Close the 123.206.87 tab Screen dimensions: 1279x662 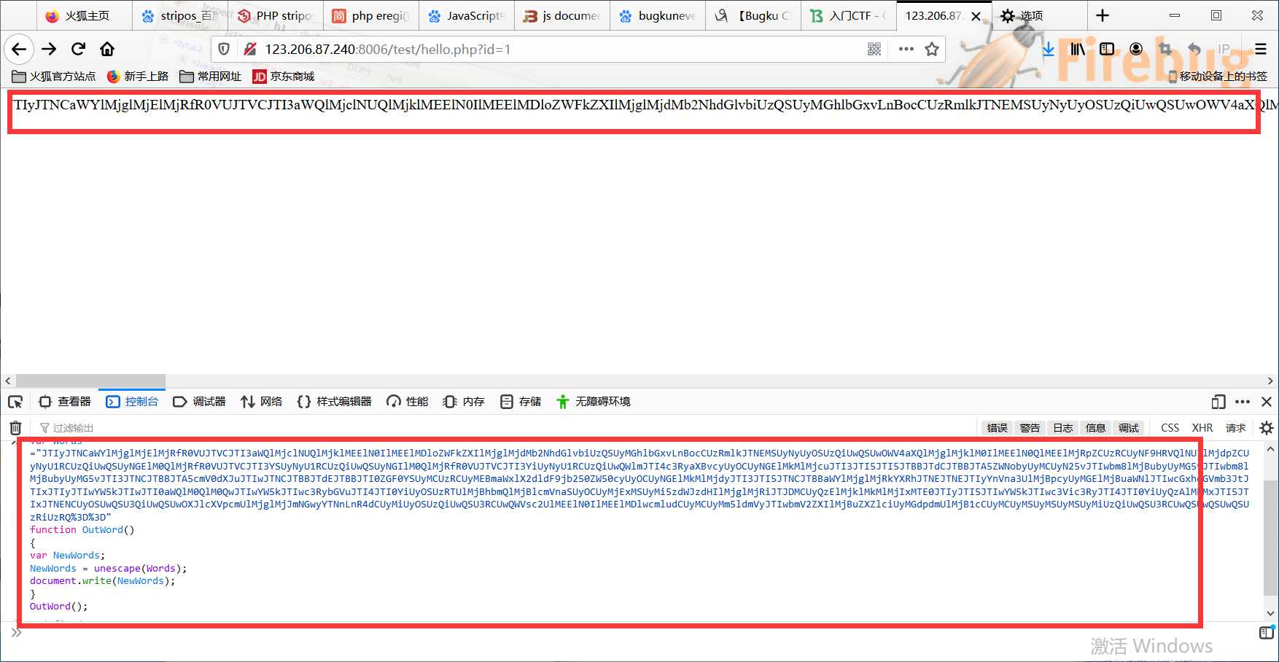click(976, 16)
